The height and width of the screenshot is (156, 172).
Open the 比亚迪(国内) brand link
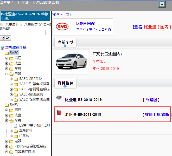(x=86, y=24)
